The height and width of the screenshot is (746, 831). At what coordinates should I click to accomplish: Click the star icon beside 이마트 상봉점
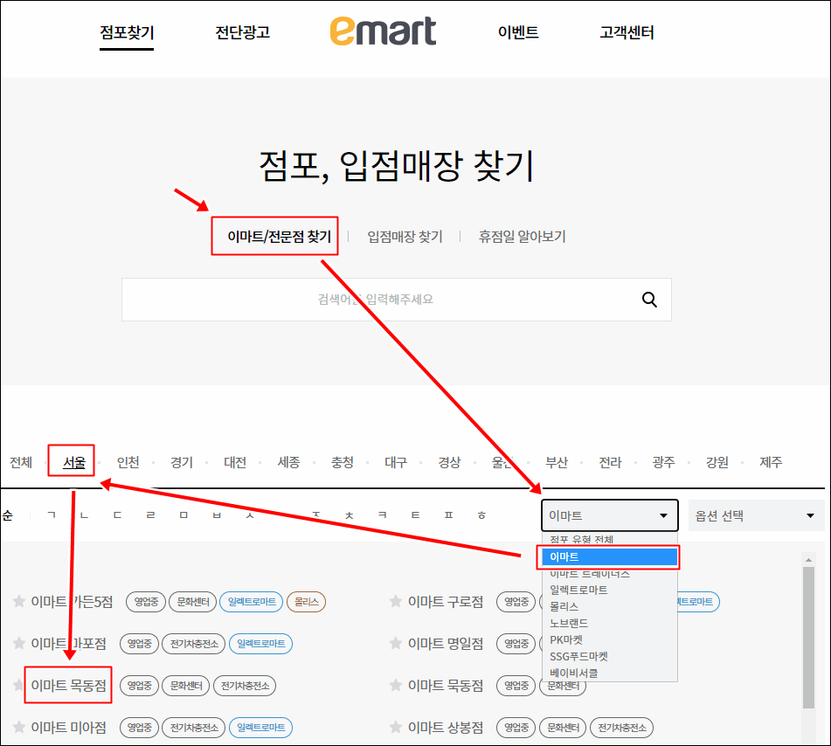coord(394,728)
